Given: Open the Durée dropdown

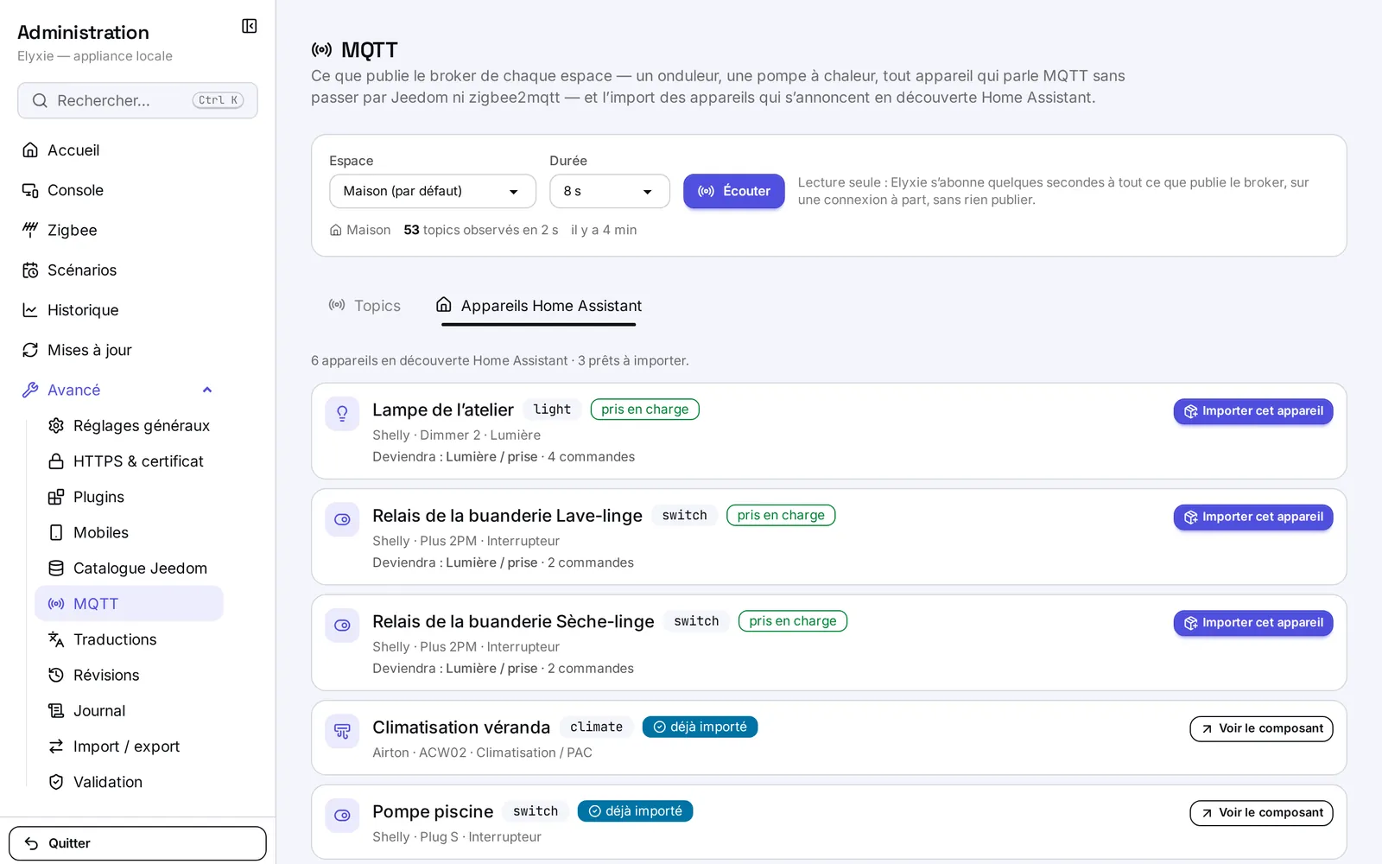Looking at the screenshot, I should click(x=610, y=191).
